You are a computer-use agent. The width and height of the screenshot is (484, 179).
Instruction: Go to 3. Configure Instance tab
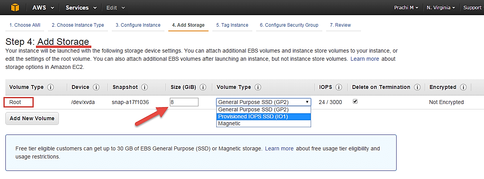pos(138,25)
